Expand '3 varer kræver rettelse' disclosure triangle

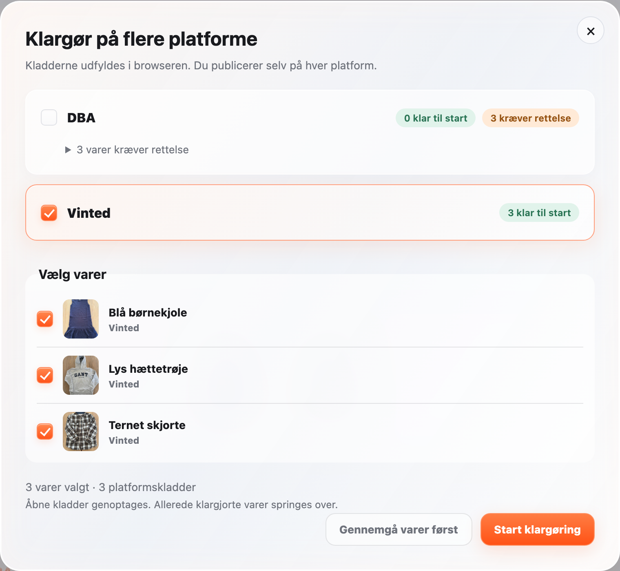point(68,150)
